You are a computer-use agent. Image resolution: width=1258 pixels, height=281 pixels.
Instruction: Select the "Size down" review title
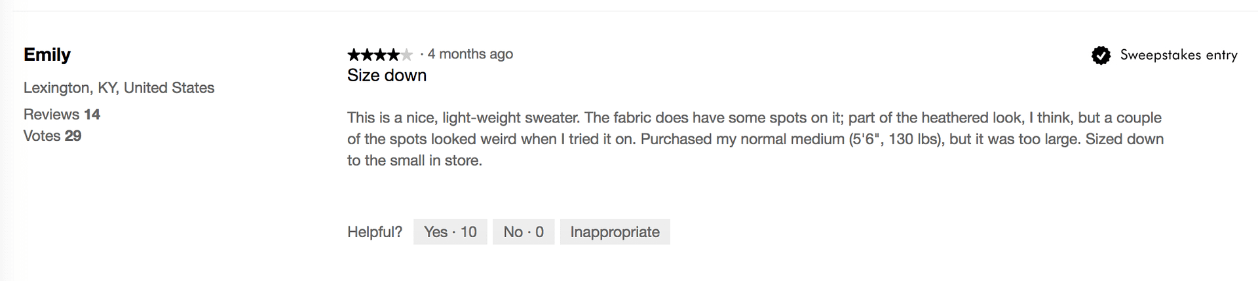click(x=387, y=75)
